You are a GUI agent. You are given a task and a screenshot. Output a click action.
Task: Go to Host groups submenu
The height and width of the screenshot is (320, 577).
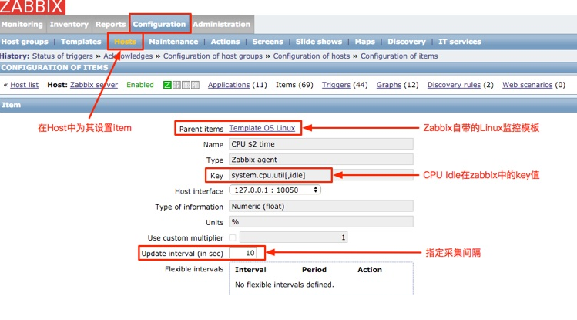pyautogui.click(x=25, y=42)
